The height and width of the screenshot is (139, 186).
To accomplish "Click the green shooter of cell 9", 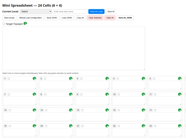I will 107,94.
